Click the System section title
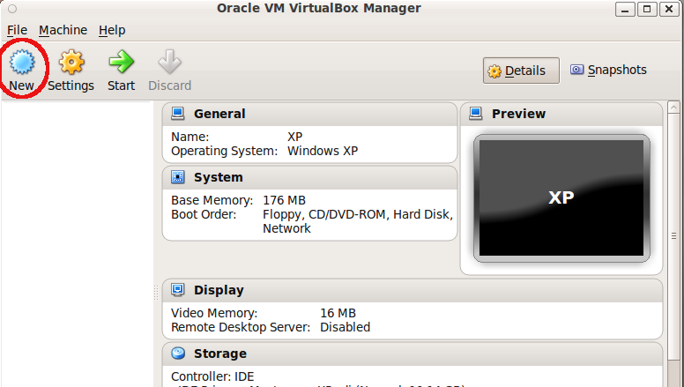The image size is (684, 387). [218, 177]
